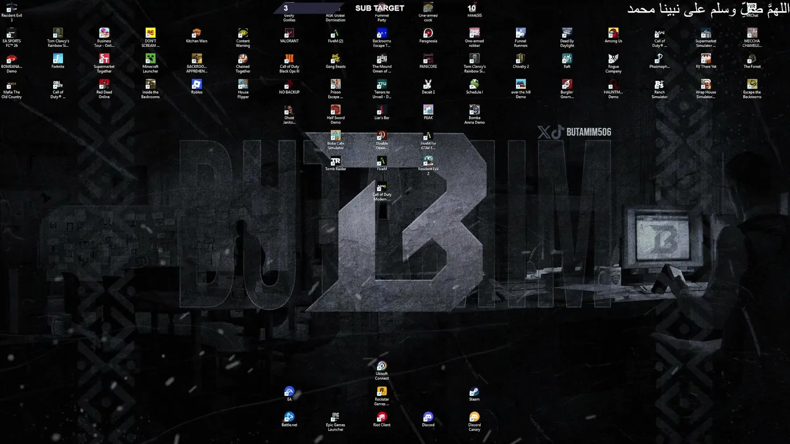Image resolution: width=790 pixels, height=444 pixels.
Task: Open the Kitchen Wars shortcut
Action: click(197, 35)
